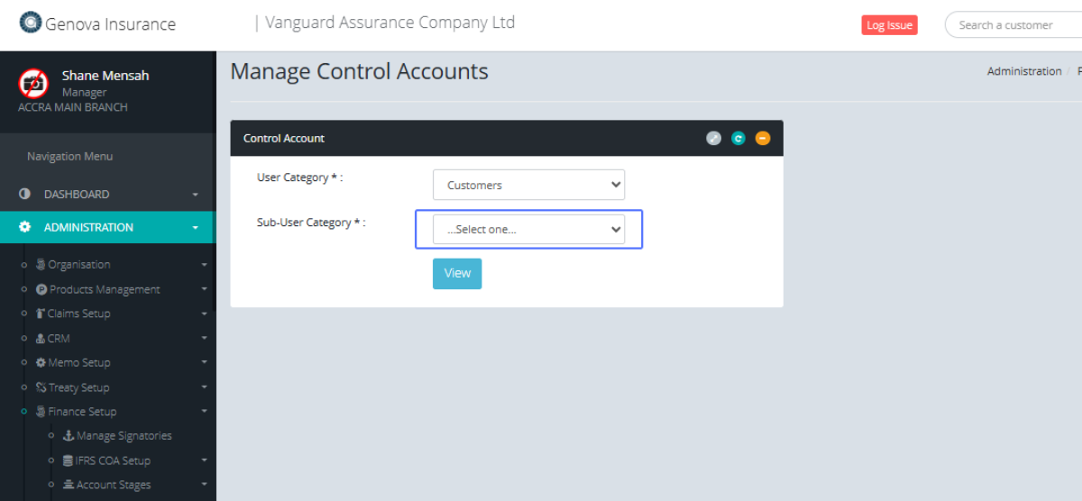Click the Manage Signatories anchor icon
Screen dimensions: 1082x501
tap(69, 436)
